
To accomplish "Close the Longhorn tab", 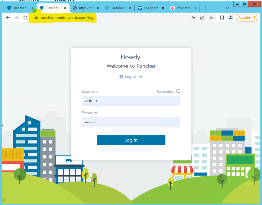I will coord(163,8).
